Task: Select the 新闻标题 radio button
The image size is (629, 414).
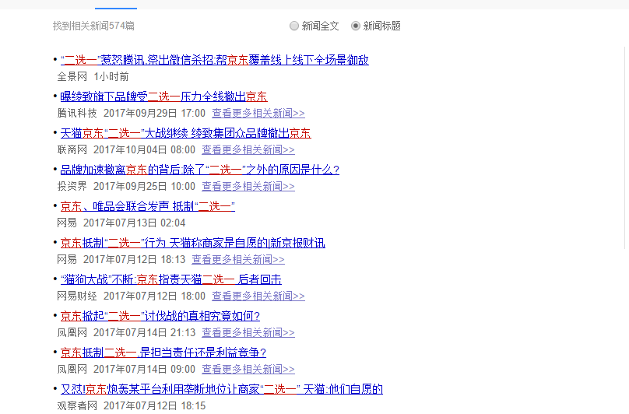Action: pyautogui.click(x=356, y=26)
